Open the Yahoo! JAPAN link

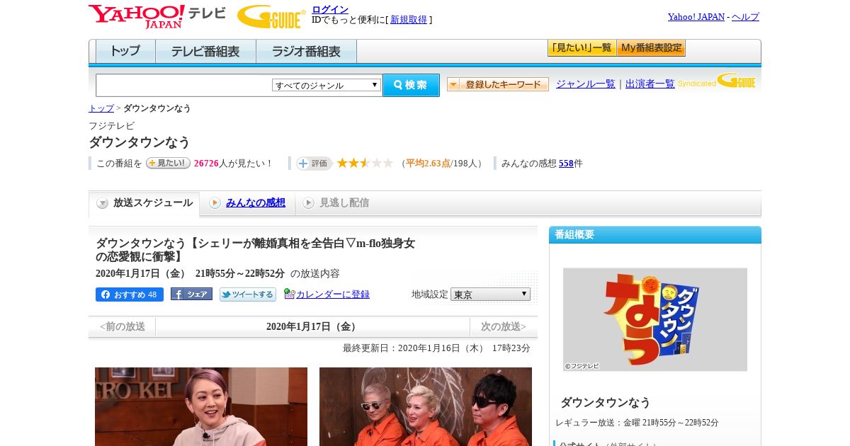pyautogui.click(x=696, y=16)
